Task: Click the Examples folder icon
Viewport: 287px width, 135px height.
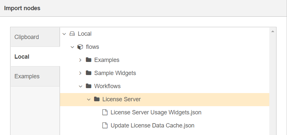Action: (x=88, y=60)
